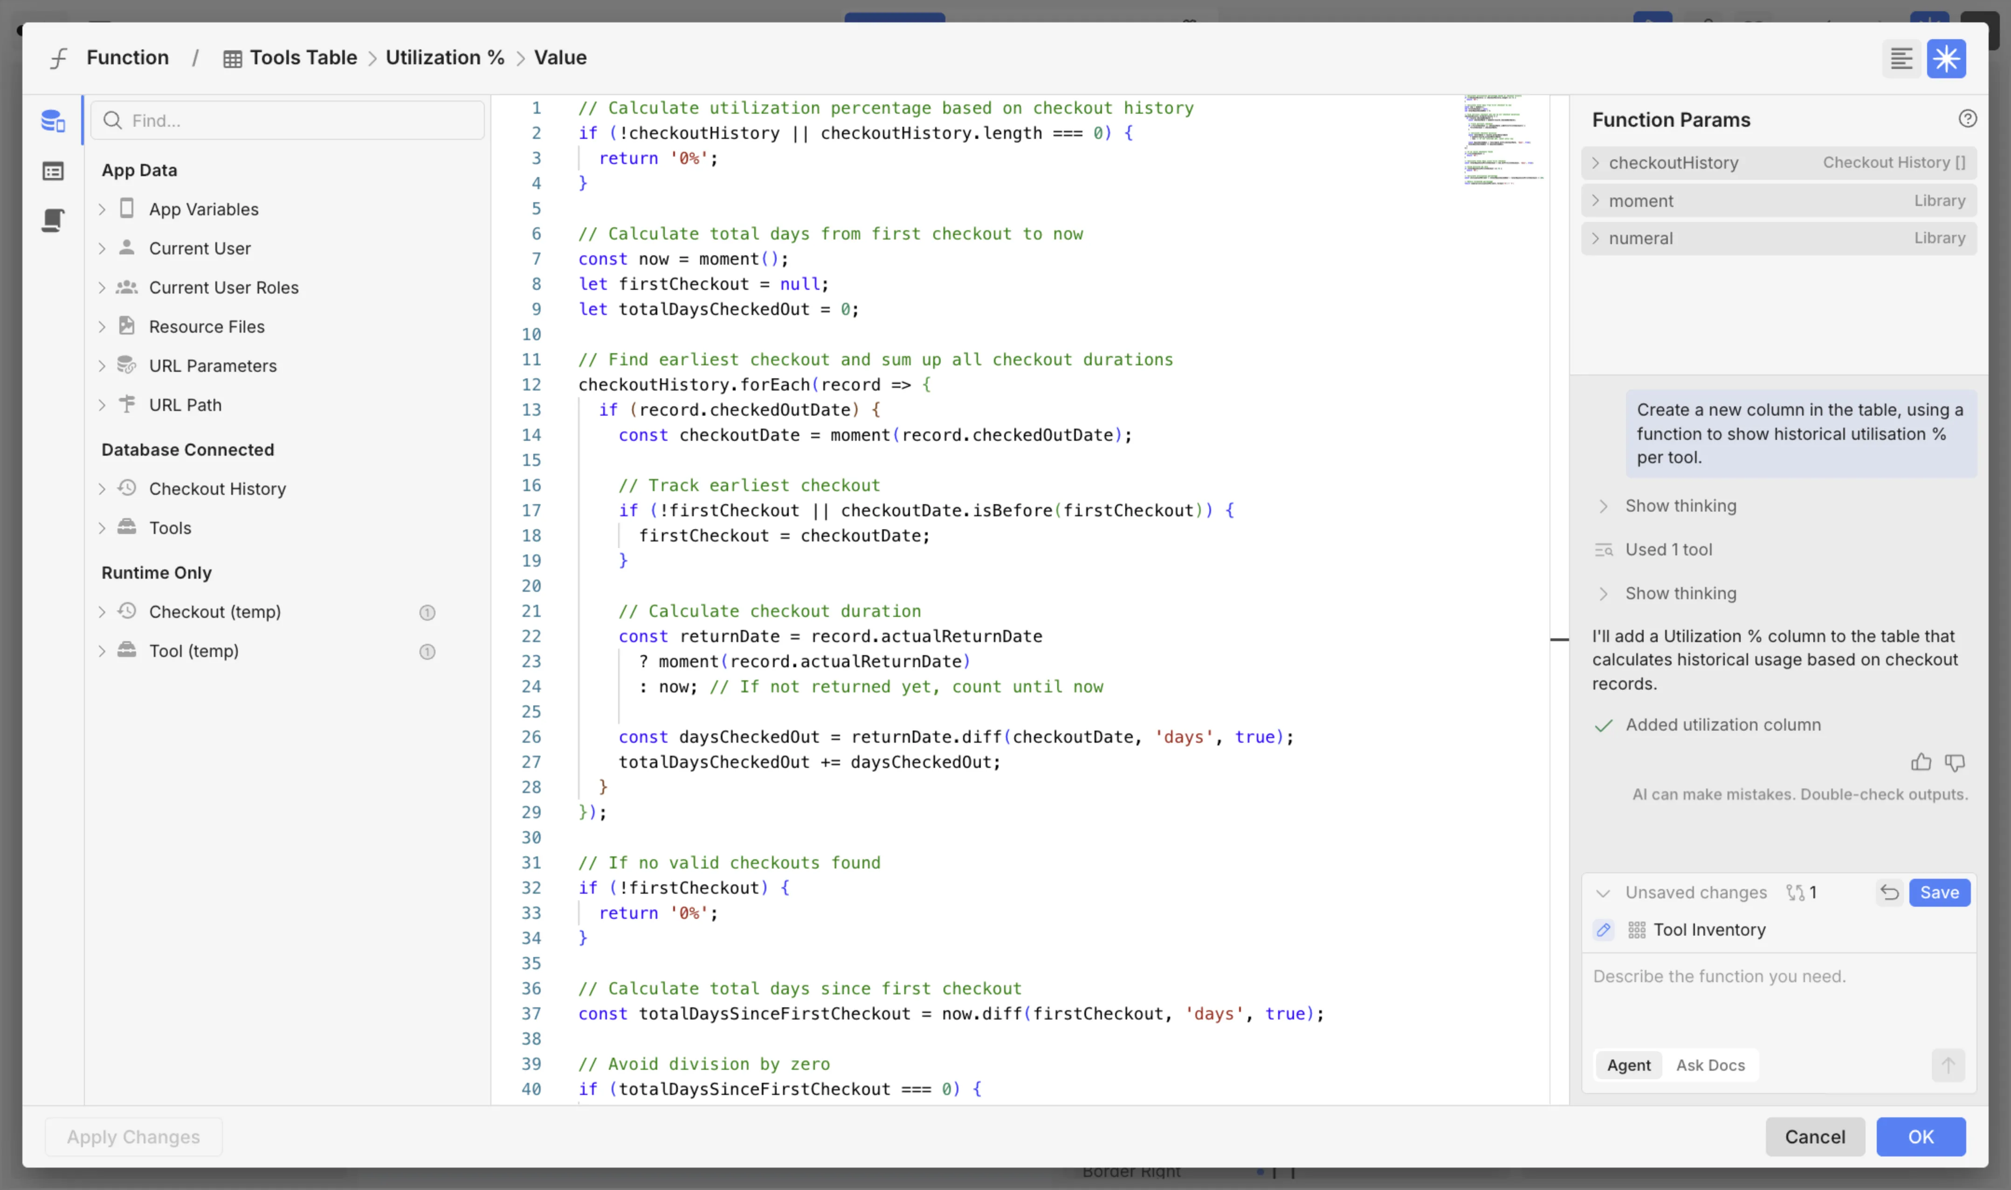2011x1190 pixels.
Task: Click the Find search field
Action: (288, 120)
